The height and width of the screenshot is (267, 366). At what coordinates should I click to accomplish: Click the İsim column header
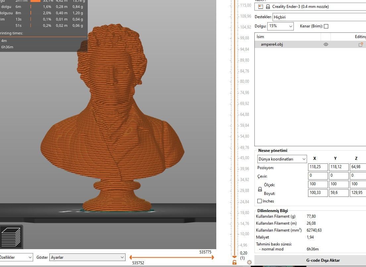(x=288, y=37)
